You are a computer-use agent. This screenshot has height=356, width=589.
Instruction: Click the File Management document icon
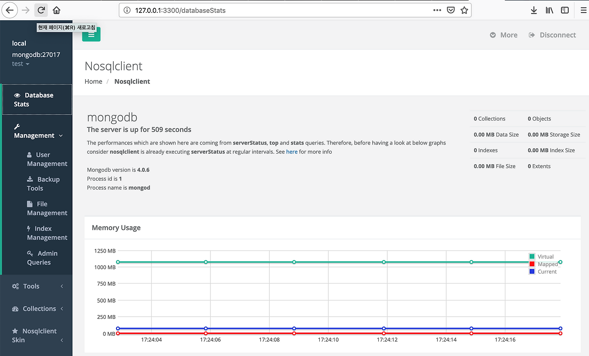(29, 204)
